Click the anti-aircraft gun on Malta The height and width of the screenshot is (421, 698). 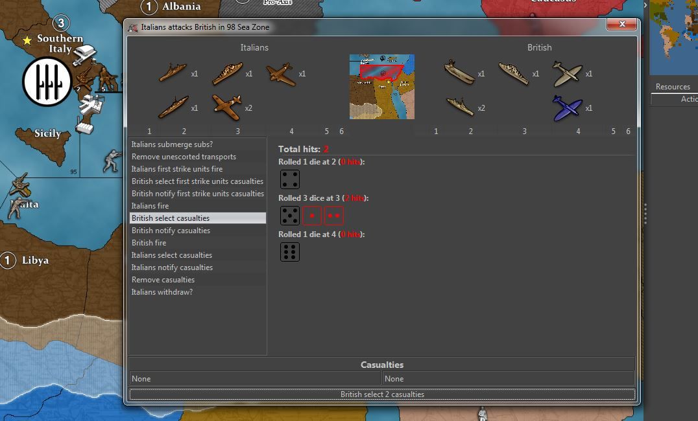(x=20, y=185)
